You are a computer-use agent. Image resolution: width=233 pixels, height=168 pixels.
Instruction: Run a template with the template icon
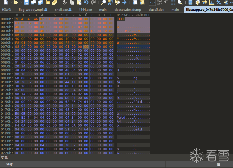[x=135, y=2]
